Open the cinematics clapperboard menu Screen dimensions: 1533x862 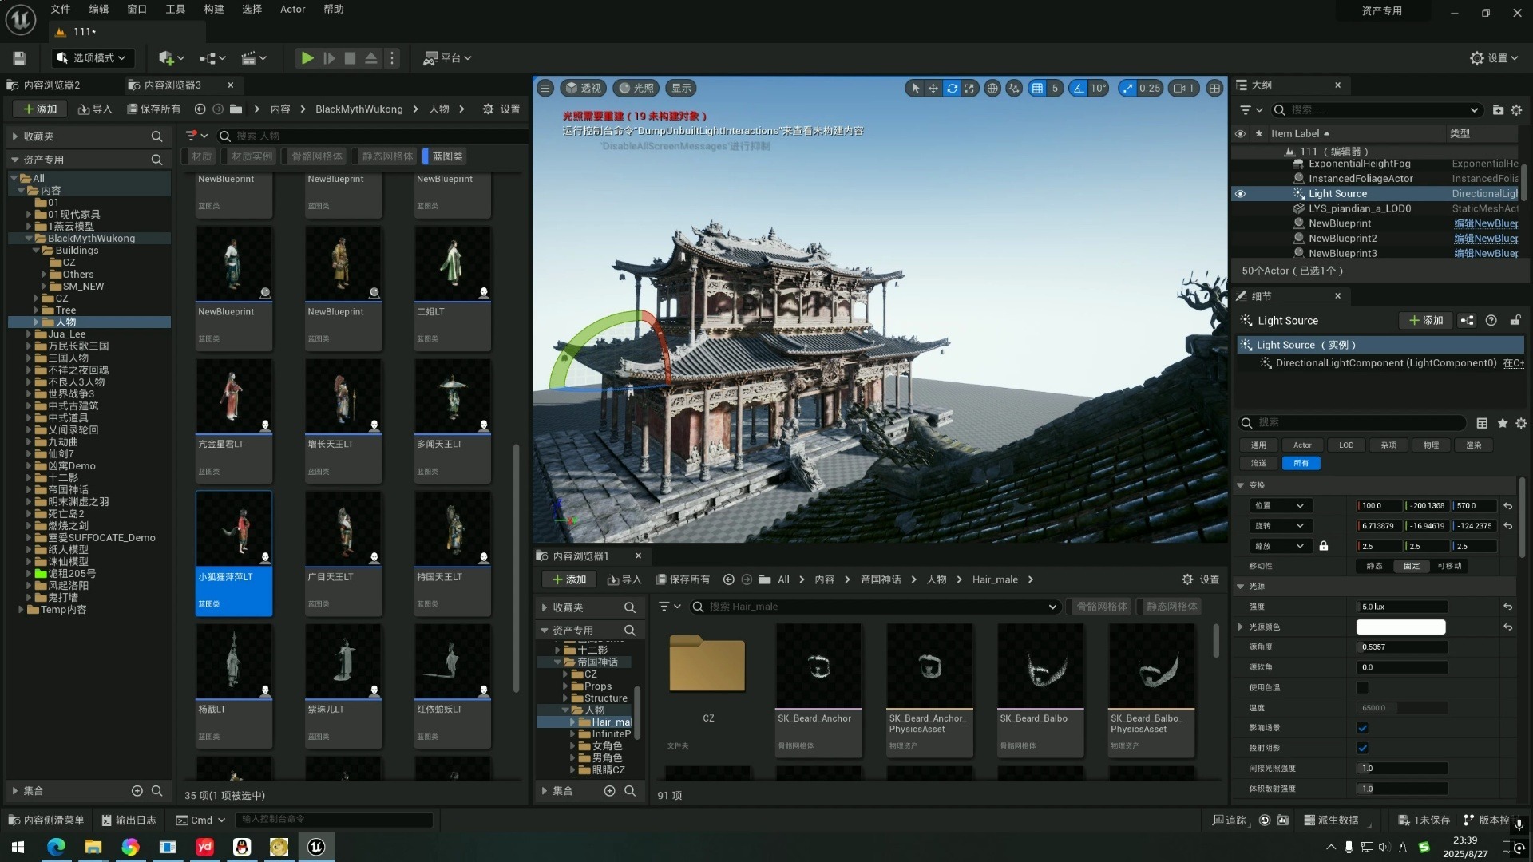point(254,58)
